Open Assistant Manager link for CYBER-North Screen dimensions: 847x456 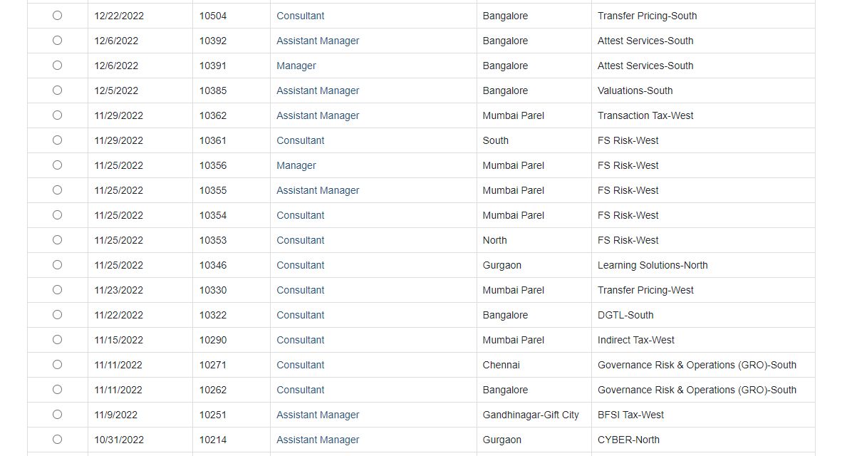318,440
